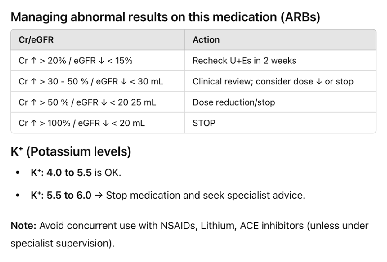Click the 'K+ (Potassium levels)' heading
Screen dimensions: 387x262
click(71, 151)
